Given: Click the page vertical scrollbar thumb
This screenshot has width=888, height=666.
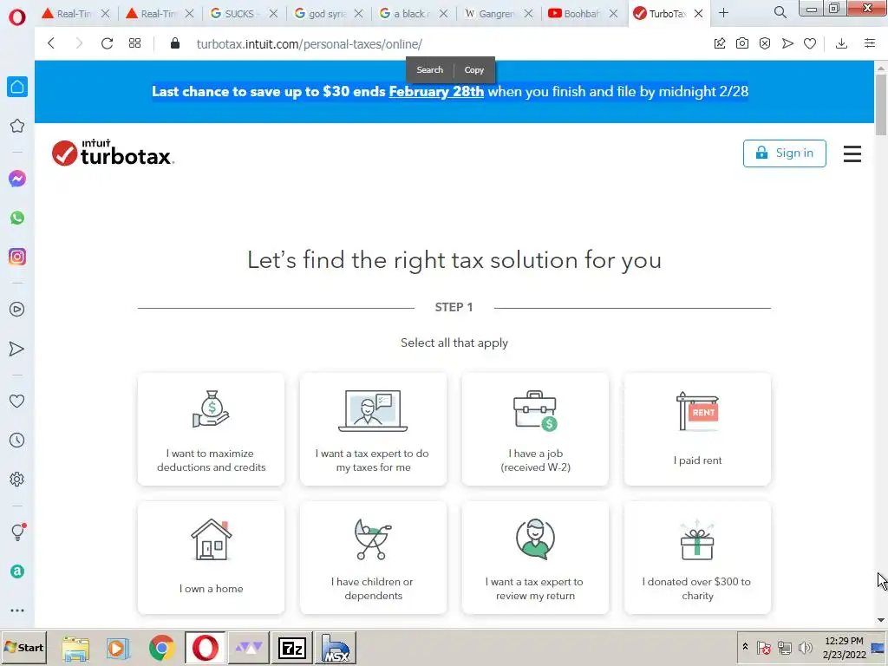Looking at the screenshot, I should click(881, 104).
